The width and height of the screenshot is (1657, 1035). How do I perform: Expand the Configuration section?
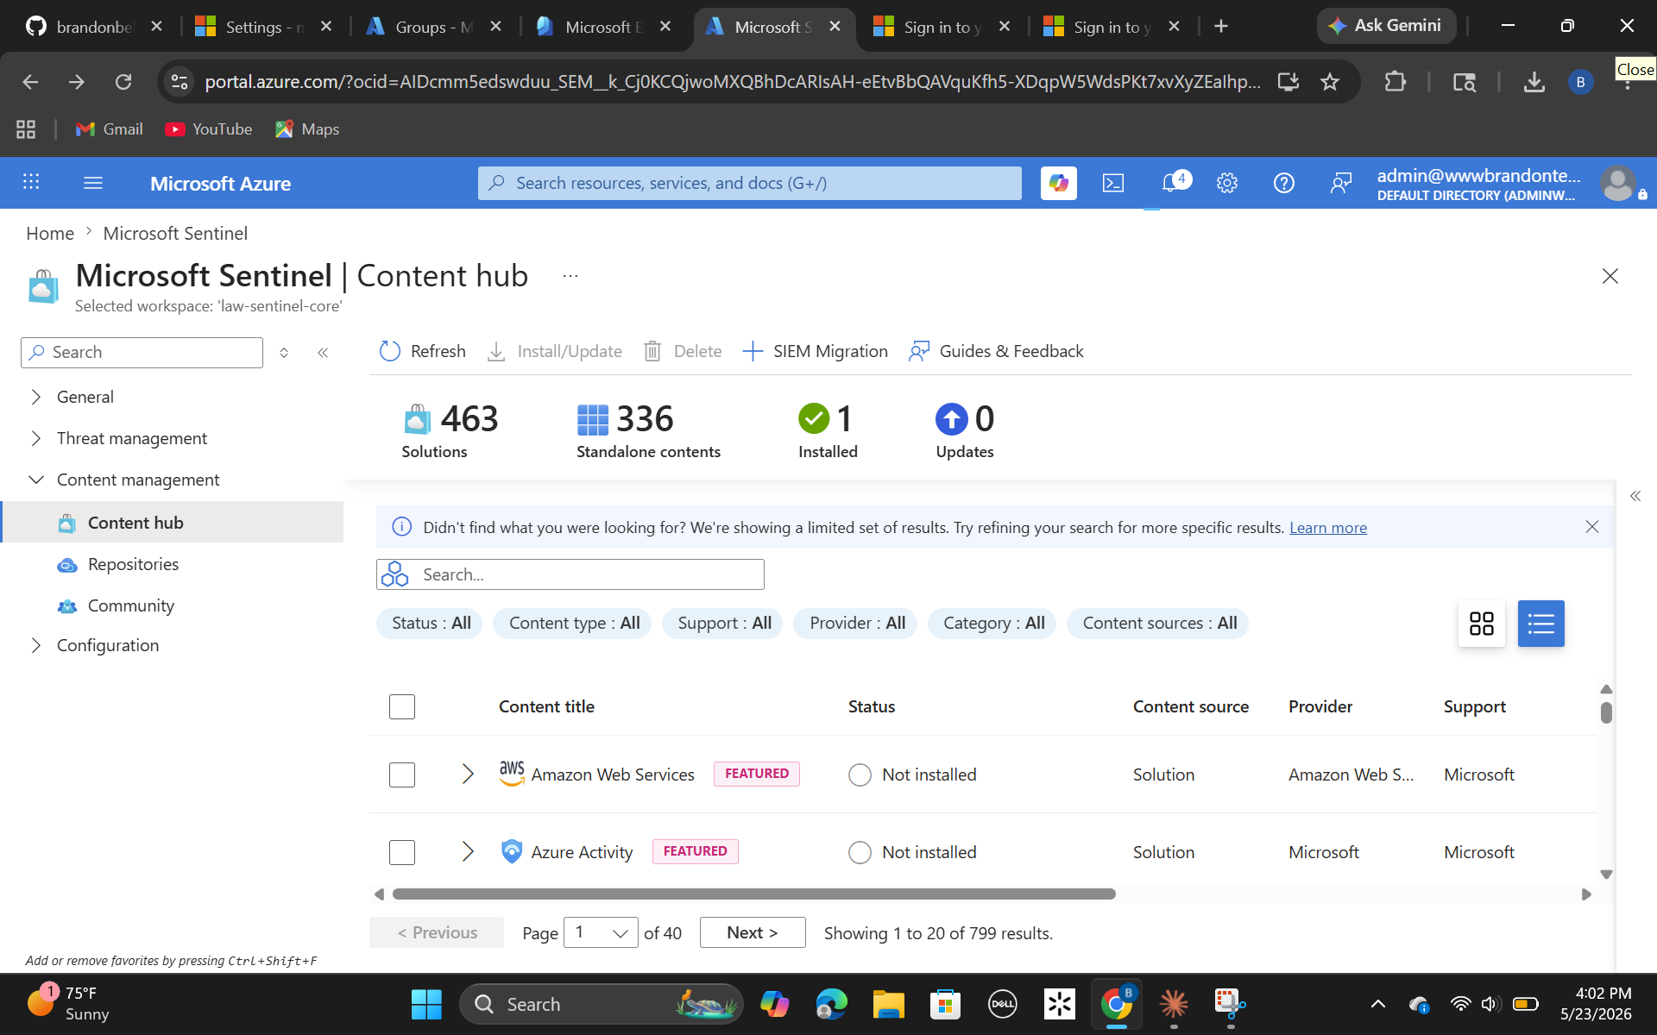click(36, 645)
